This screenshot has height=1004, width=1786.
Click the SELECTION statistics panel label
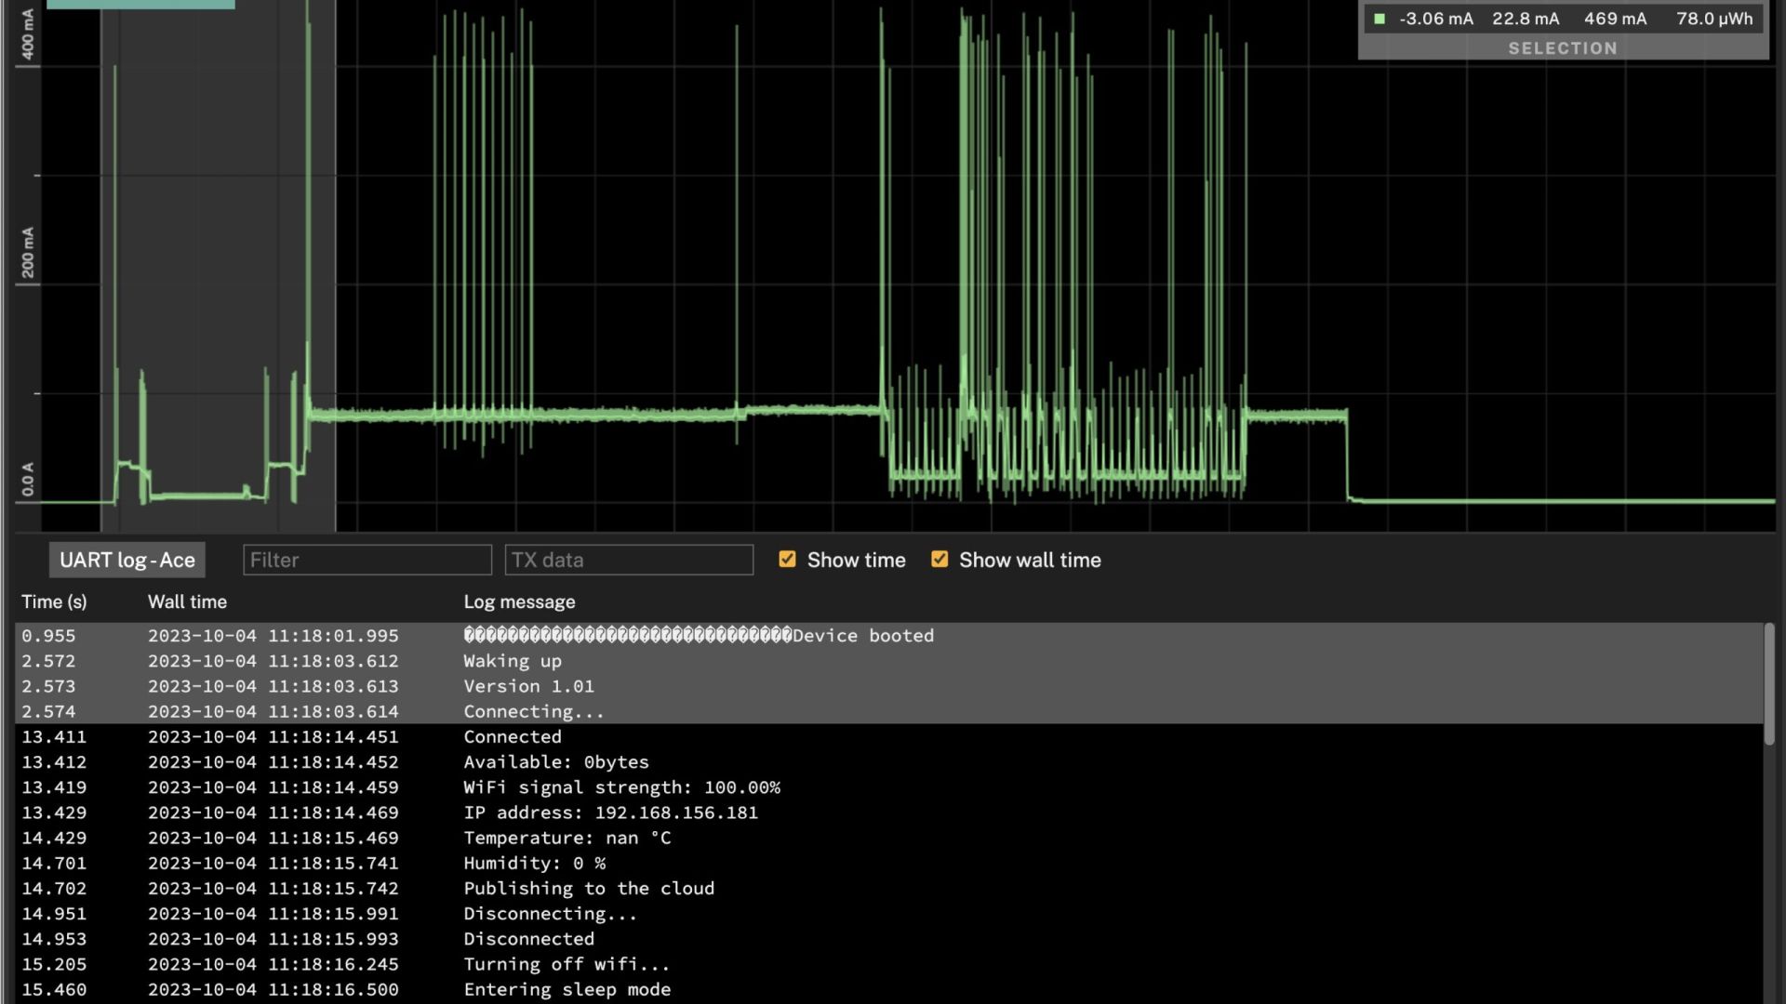coord(1562,48)
